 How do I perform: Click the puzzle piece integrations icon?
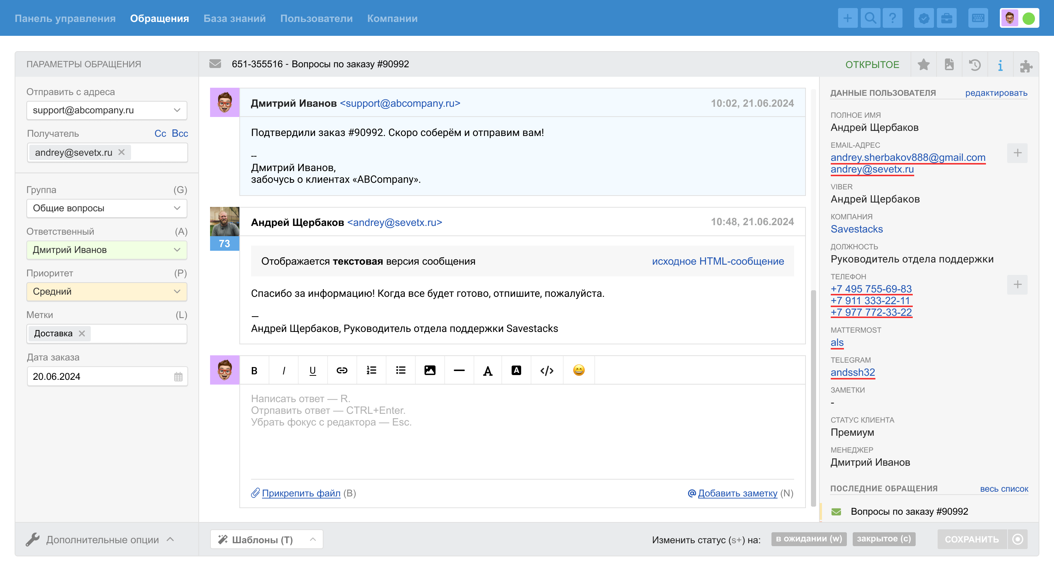click(1026, 65)
